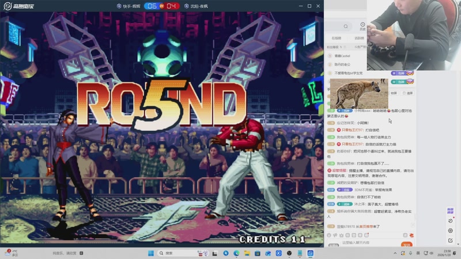Click the hyena picture thumbnail

[359, 93]
